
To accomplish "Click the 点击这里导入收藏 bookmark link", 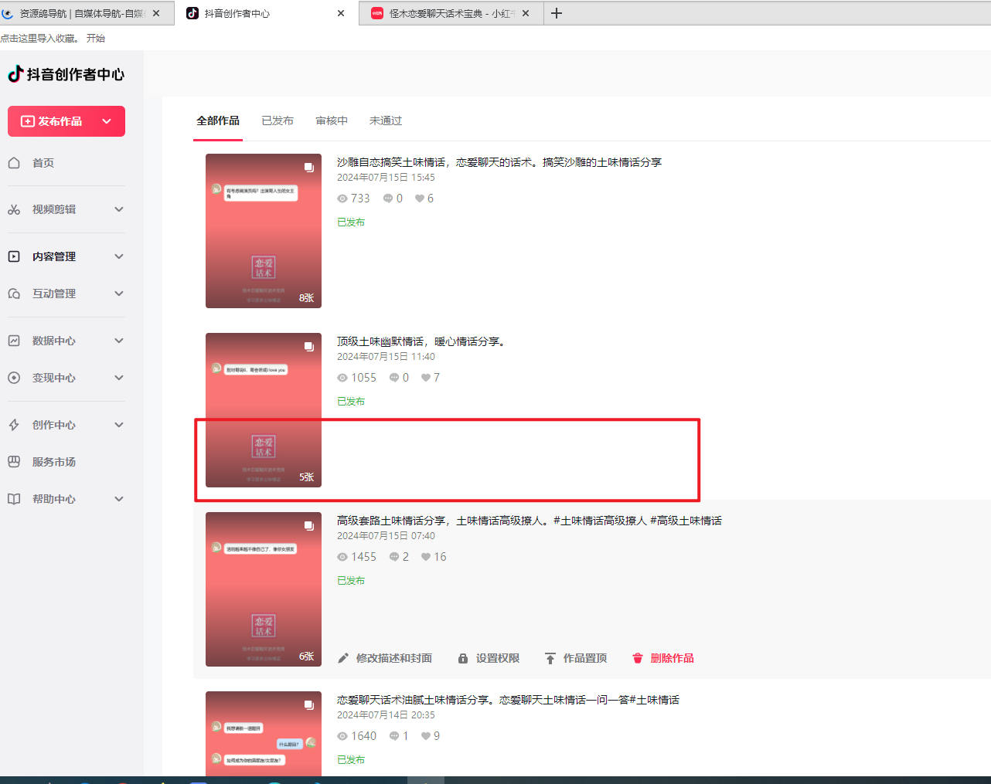I will click(40, 38).
